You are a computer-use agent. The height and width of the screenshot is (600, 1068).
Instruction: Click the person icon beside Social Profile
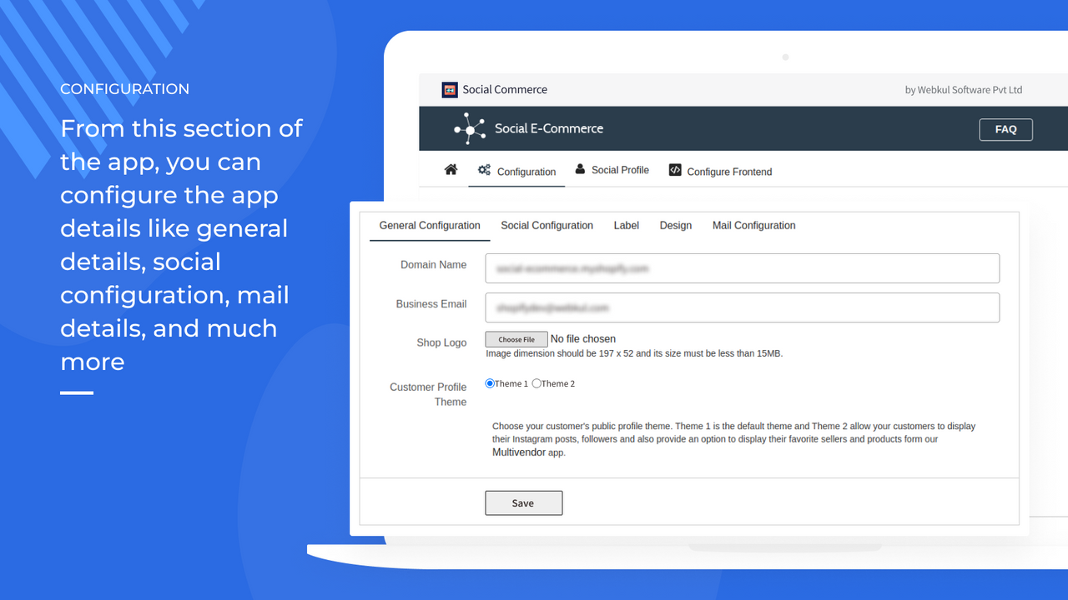(580, 169)
